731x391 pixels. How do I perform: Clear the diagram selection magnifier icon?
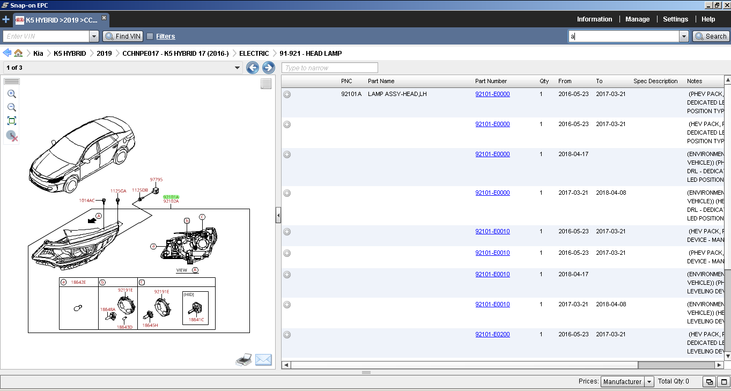12,136
